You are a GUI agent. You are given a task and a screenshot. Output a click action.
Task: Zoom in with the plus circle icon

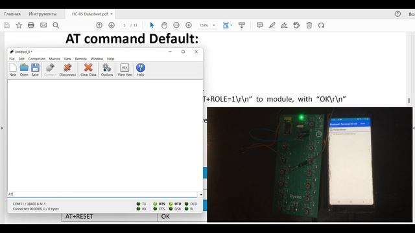pyautogui.click(x=189, y=25)
